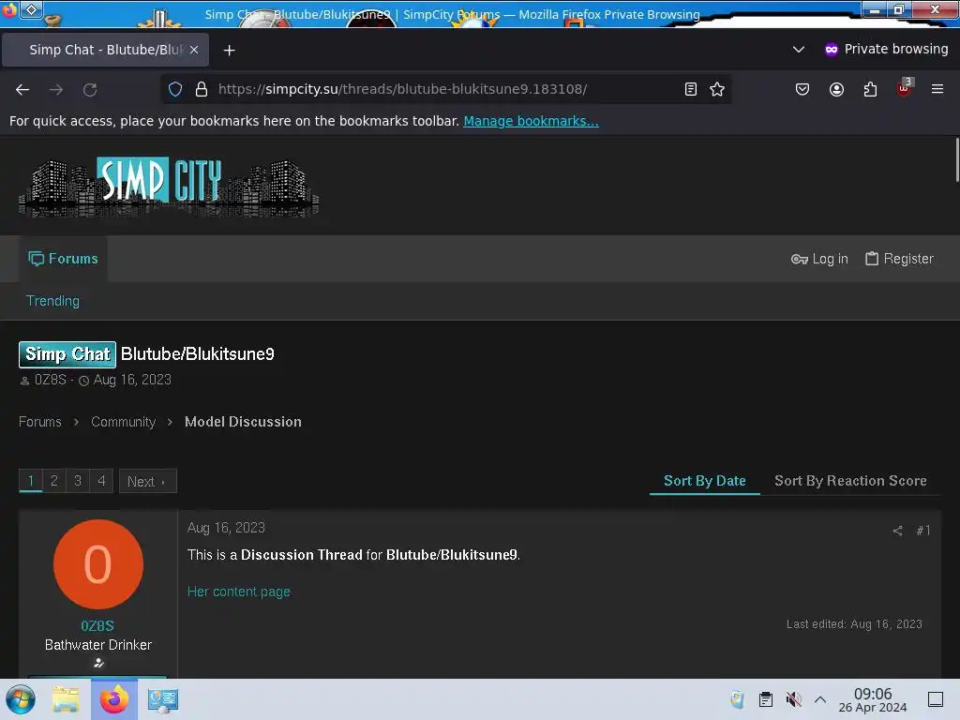Image resolution: width=960 pixels, height=720 pixels.
Task: Open the desktop settings taskbar icon
Action: click(163, 699)
